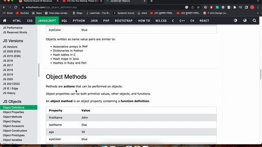Go to the W3Schools home icon
This screenshot has height=147, width=262.
[5, 20]
